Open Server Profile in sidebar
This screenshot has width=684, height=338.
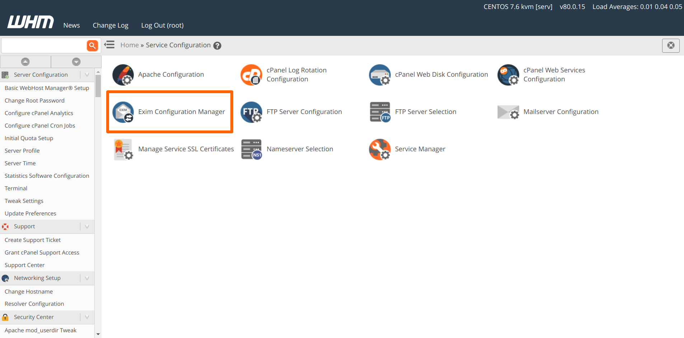(22, 151)
